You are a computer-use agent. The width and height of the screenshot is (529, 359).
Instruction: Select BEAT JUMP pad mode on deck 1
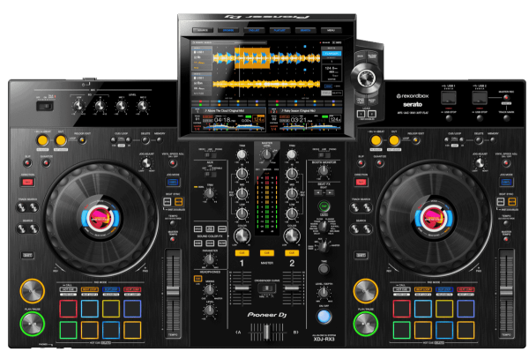pyautogui.click(x=132, y=289)
